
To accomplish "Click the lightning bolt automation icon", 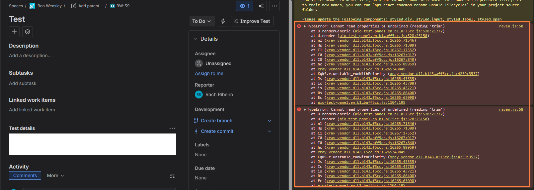I will click(223, 21).
